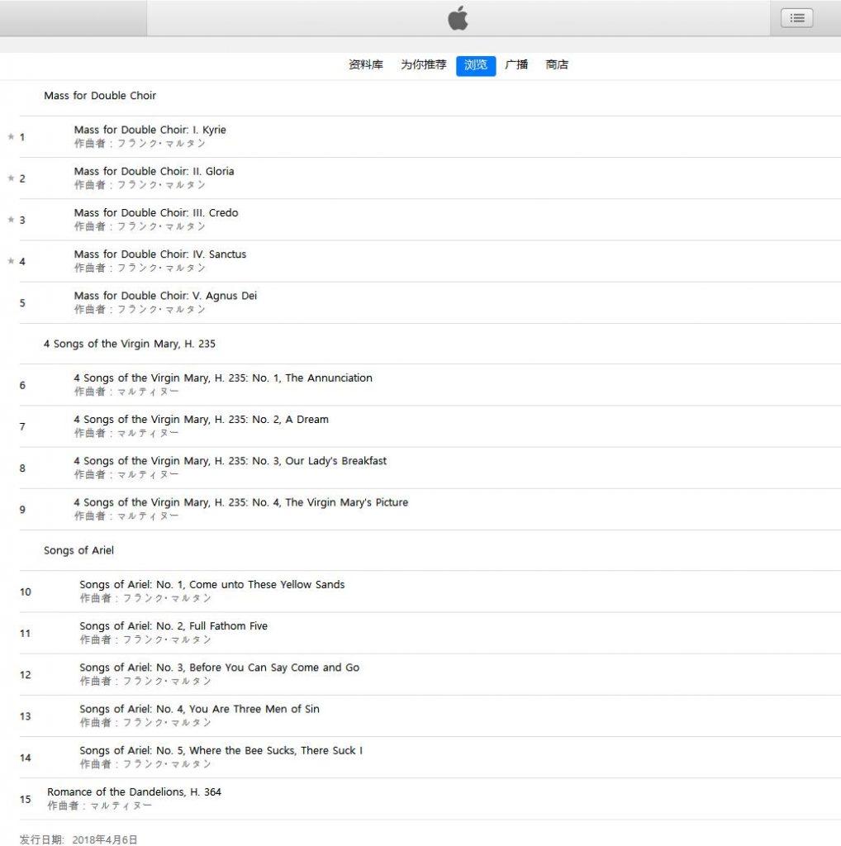Select track No. 2, A Dream
This screenshot has height=846, width=841.
pos(430,426)
